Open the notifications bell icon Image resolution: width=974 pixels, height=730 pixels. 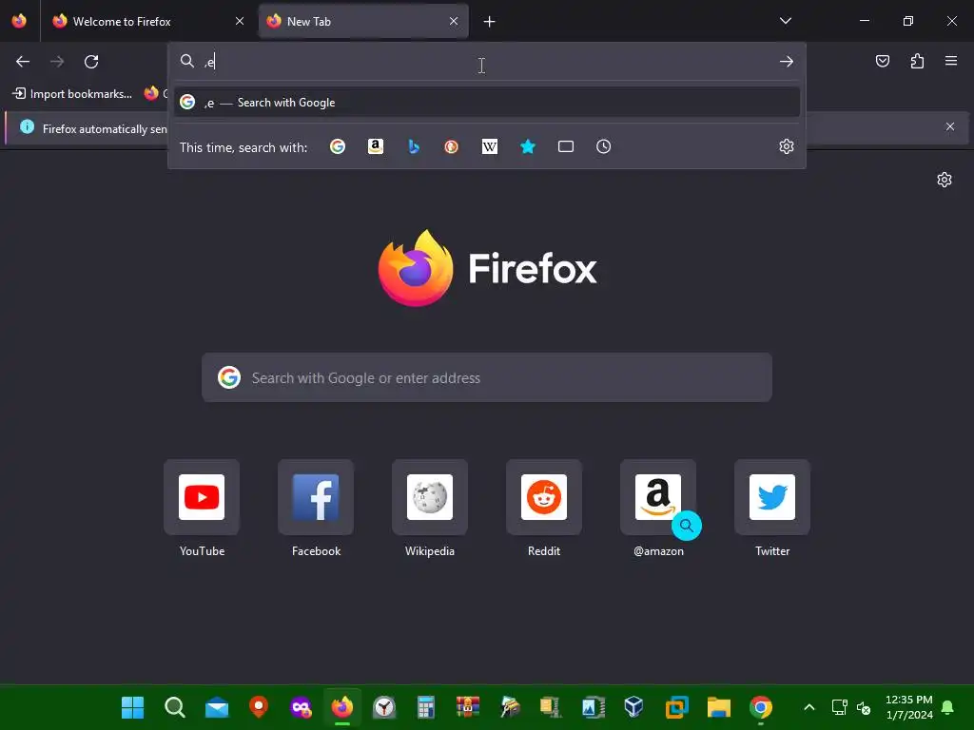coord(948,707)
